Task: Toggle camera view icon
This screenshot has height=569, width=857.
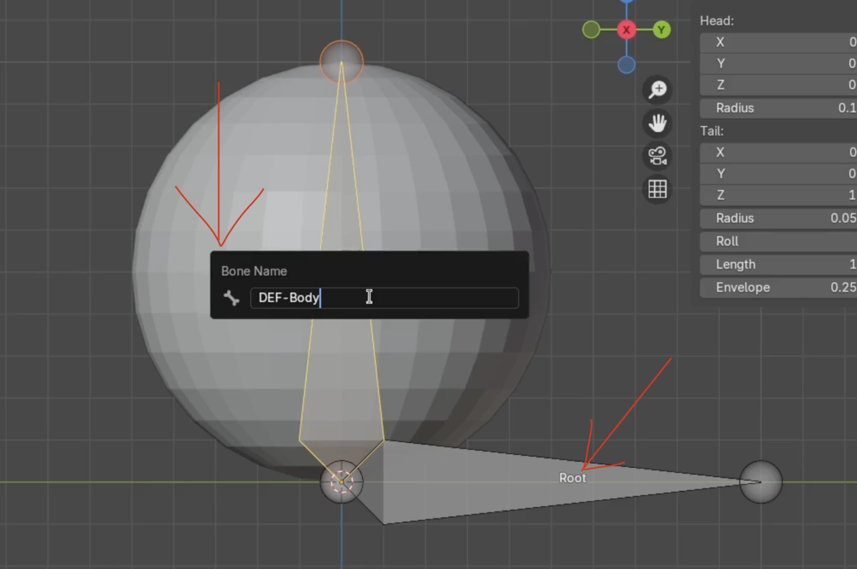Action: tap(657, 156)
